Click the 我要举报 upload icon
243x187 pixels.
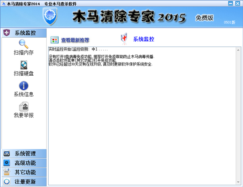(24, 106)
